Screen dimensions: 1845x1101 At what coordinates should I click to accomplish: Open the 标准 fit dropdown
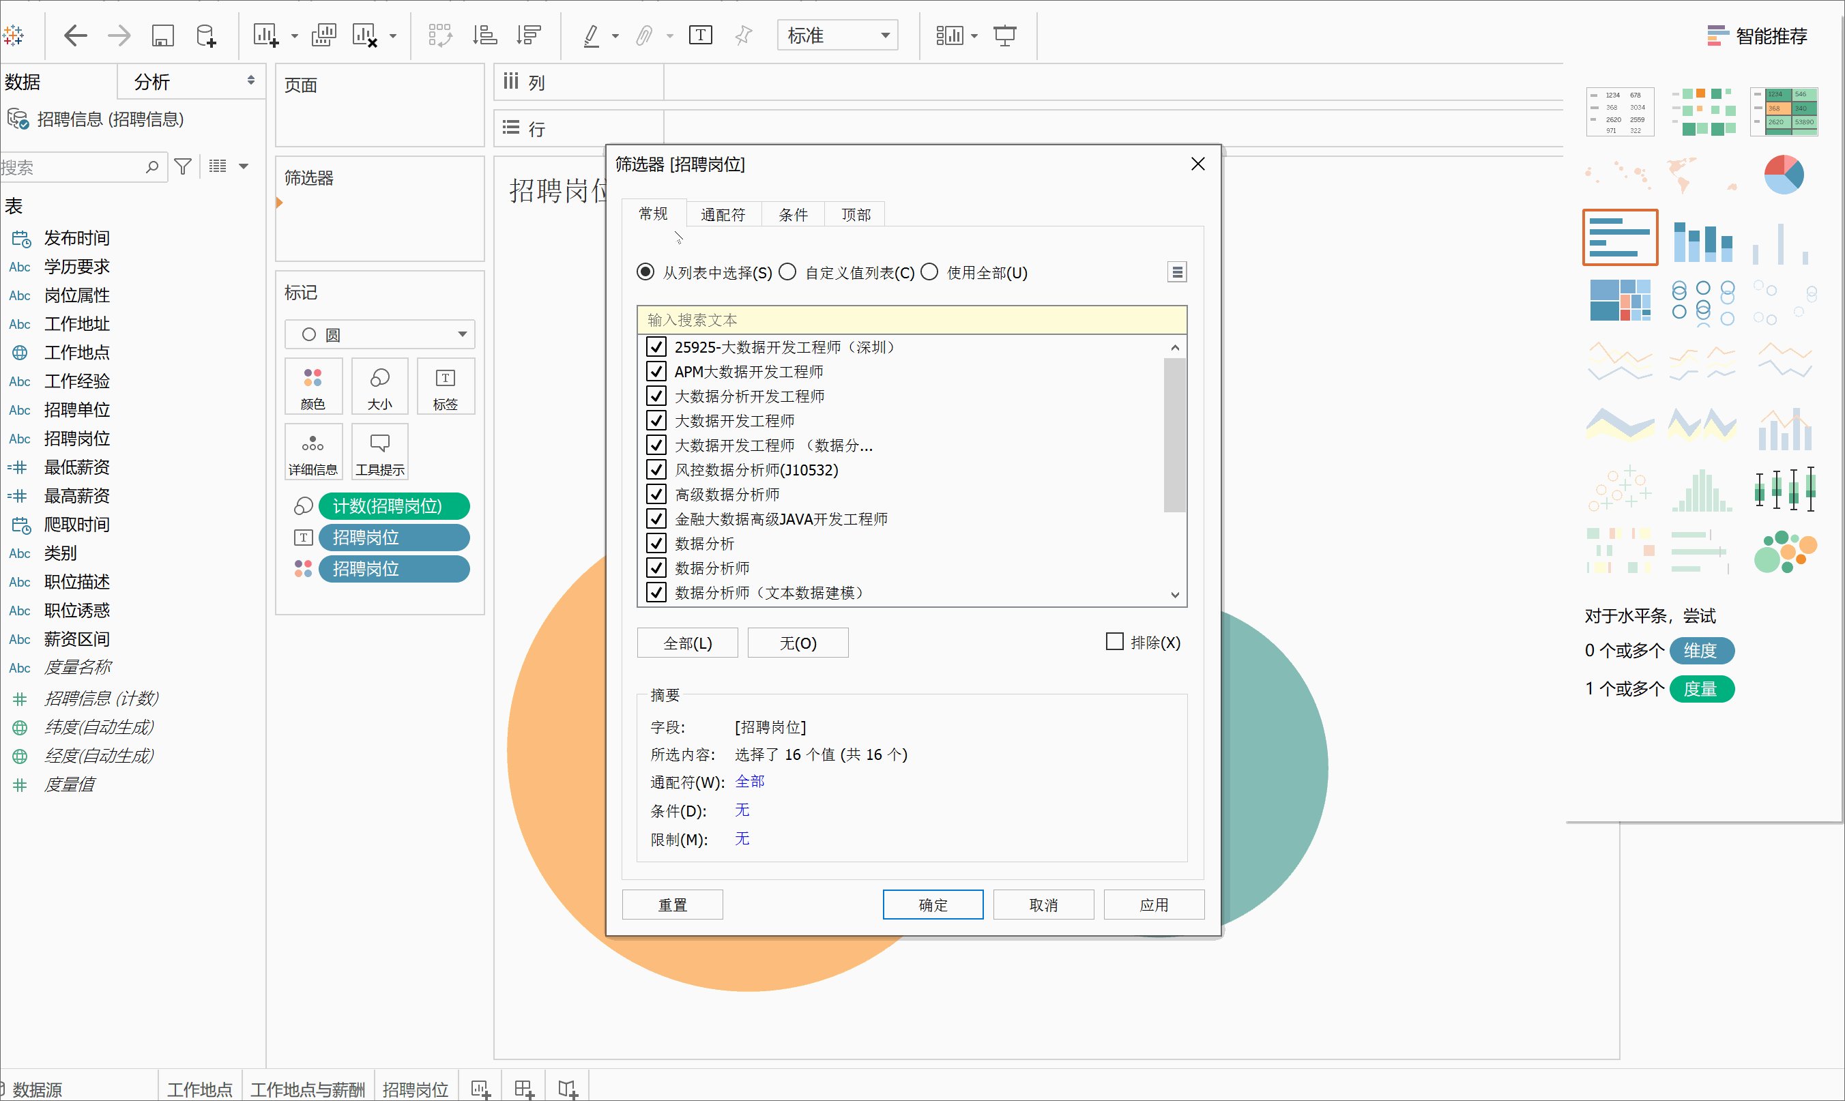838,35
